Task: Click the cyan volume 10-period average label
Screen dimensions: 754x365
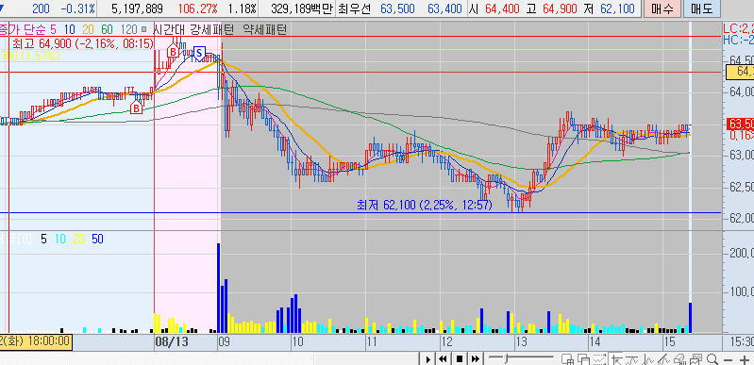Action: (59, 239)
